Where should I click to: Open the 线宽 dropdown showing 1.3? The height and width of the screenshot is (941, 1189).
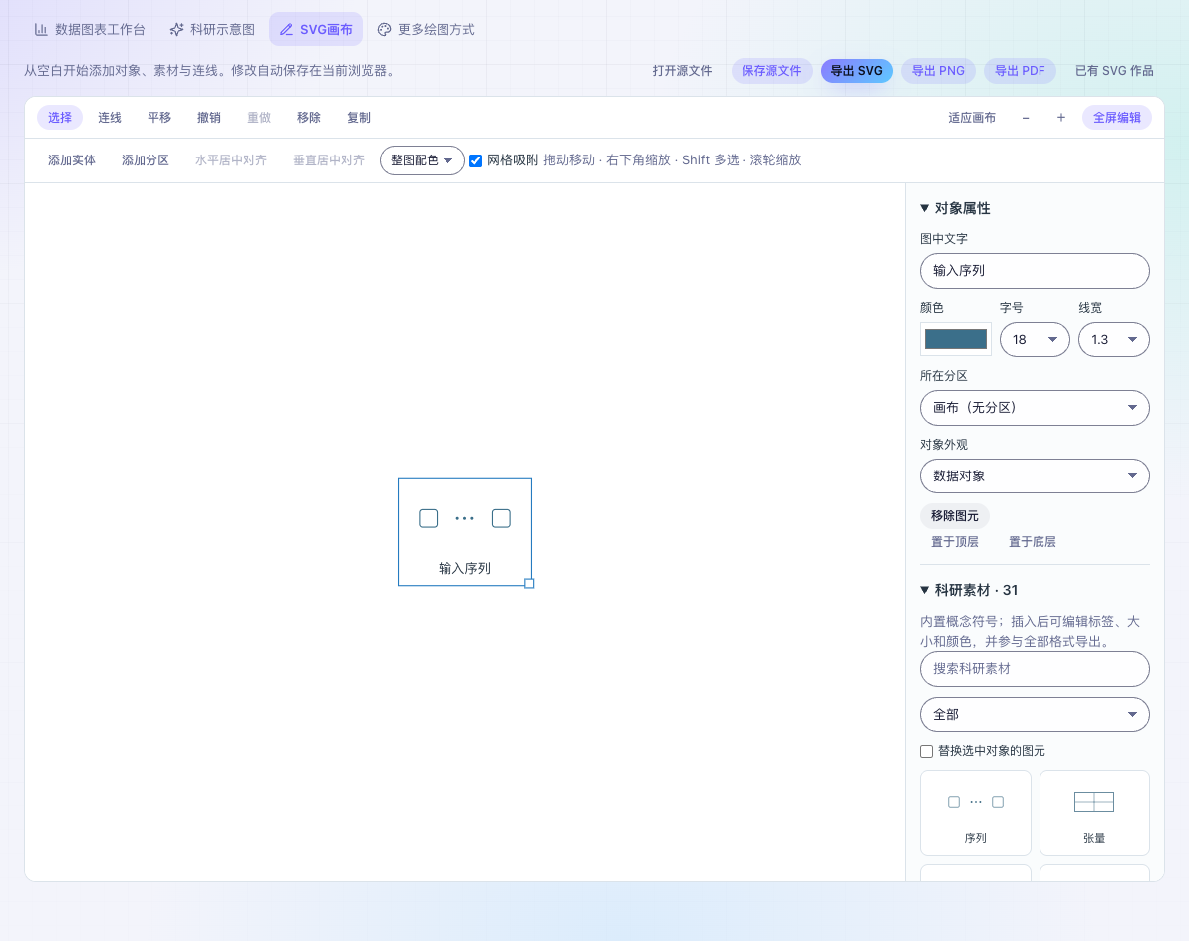click(x=1114, y=340)
